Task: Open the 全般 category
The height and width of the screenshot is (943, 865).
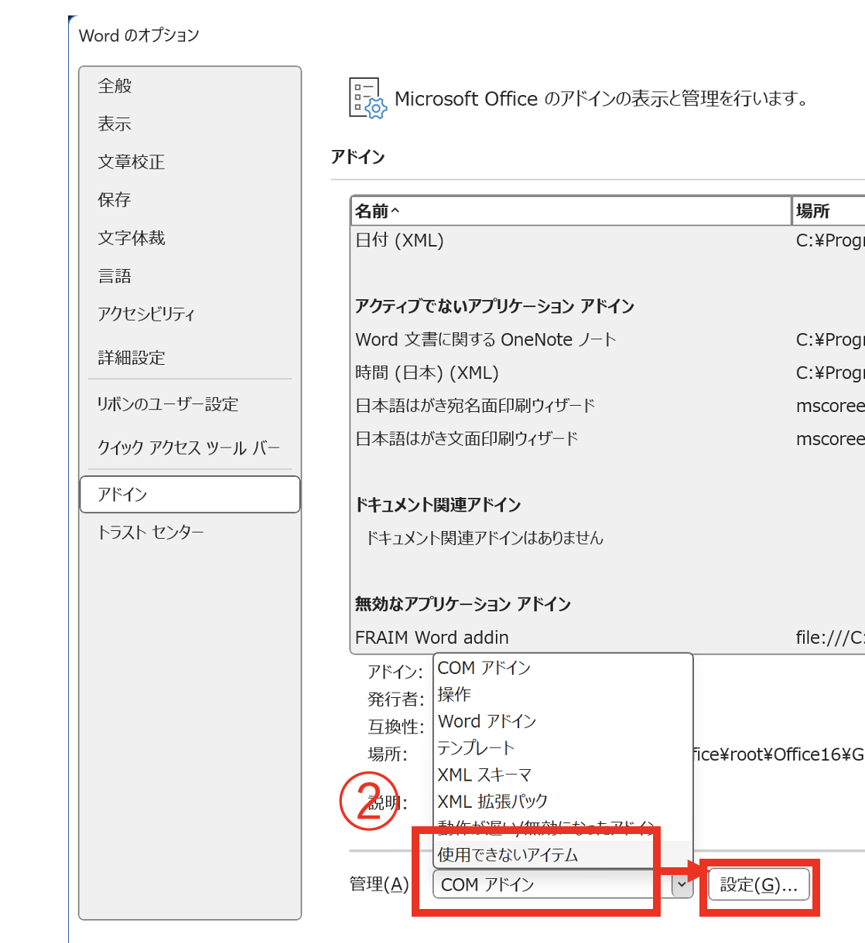Action: point(115,86)
